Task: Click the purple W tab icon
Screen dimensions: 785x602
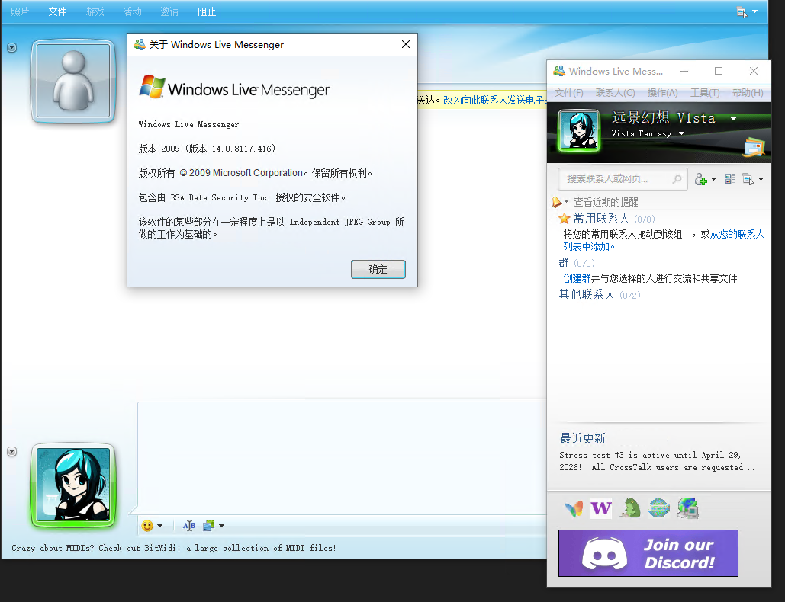Action: point(601,508)
